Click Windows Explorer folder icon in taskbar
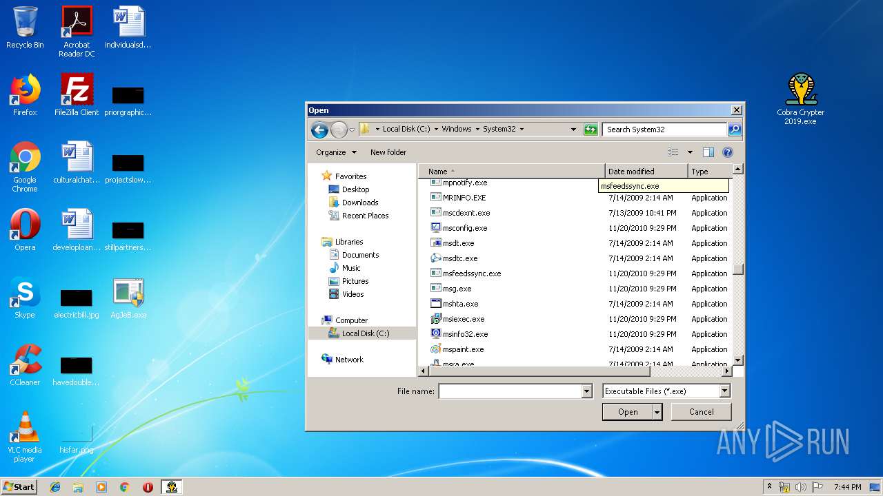The image size is (883, 496). tap(78, 487)
